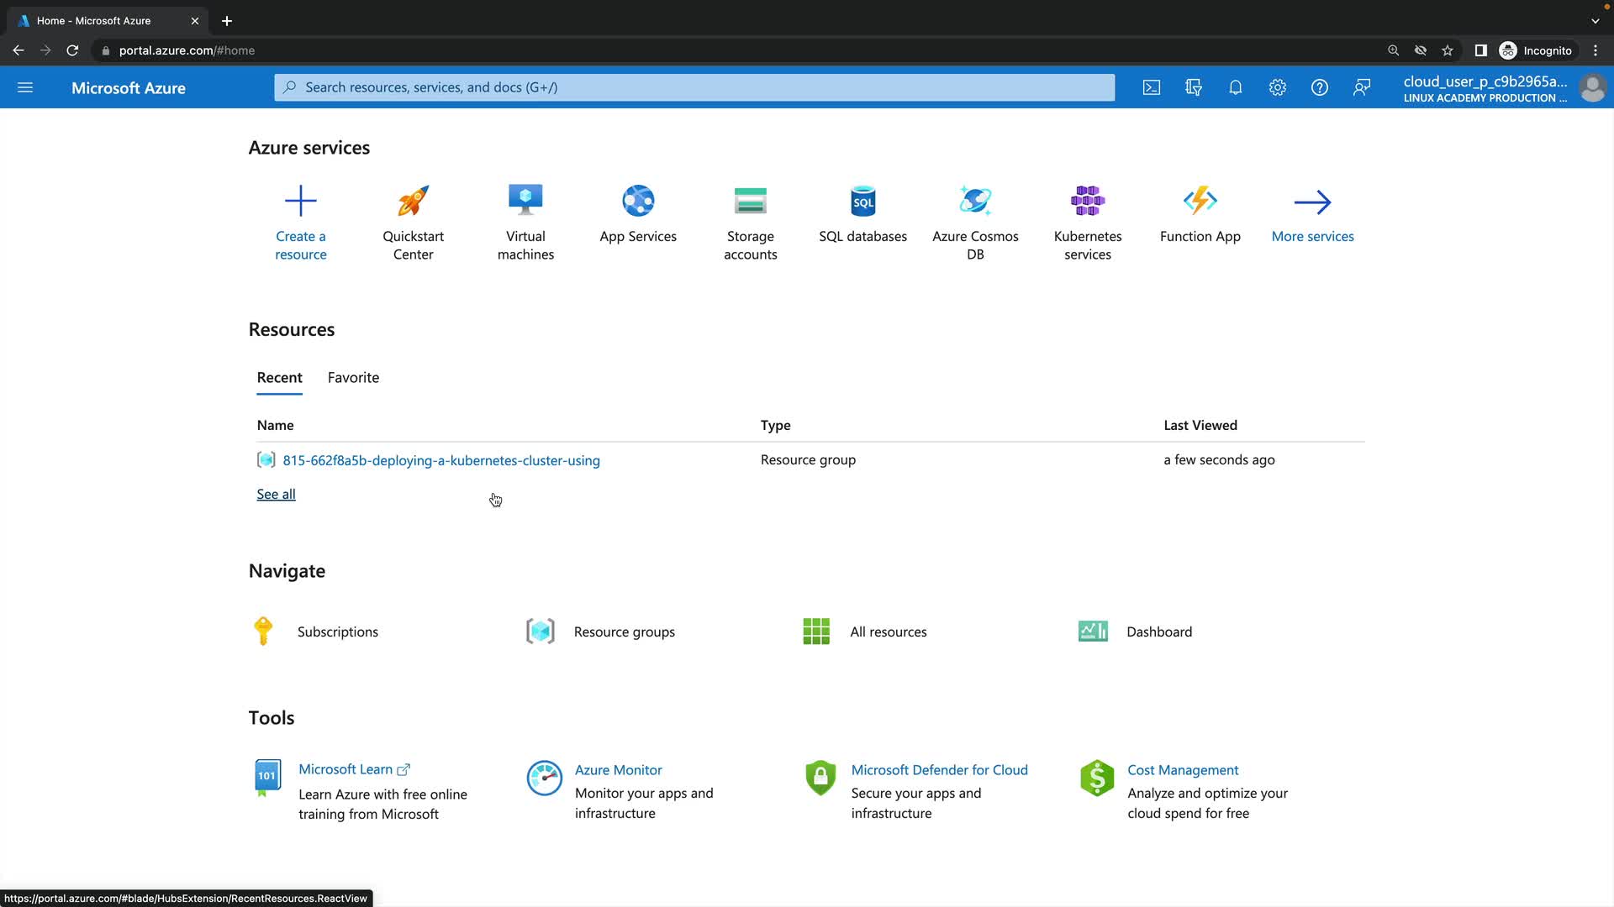Select the Recent resources tab
The height and width of the screenshot is (907, 1614).
tap(279, 378)
